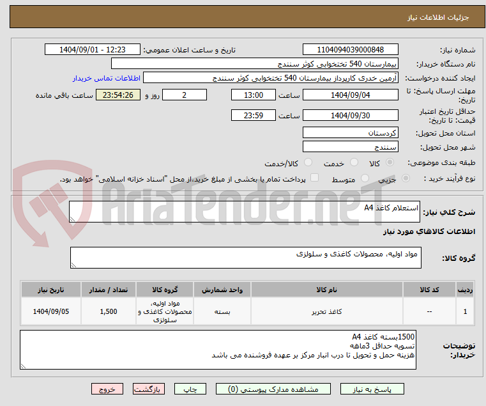Click the خروج exit button
Image resolution: width=486 pixels, height=406 pixels.
coord(107,389)
